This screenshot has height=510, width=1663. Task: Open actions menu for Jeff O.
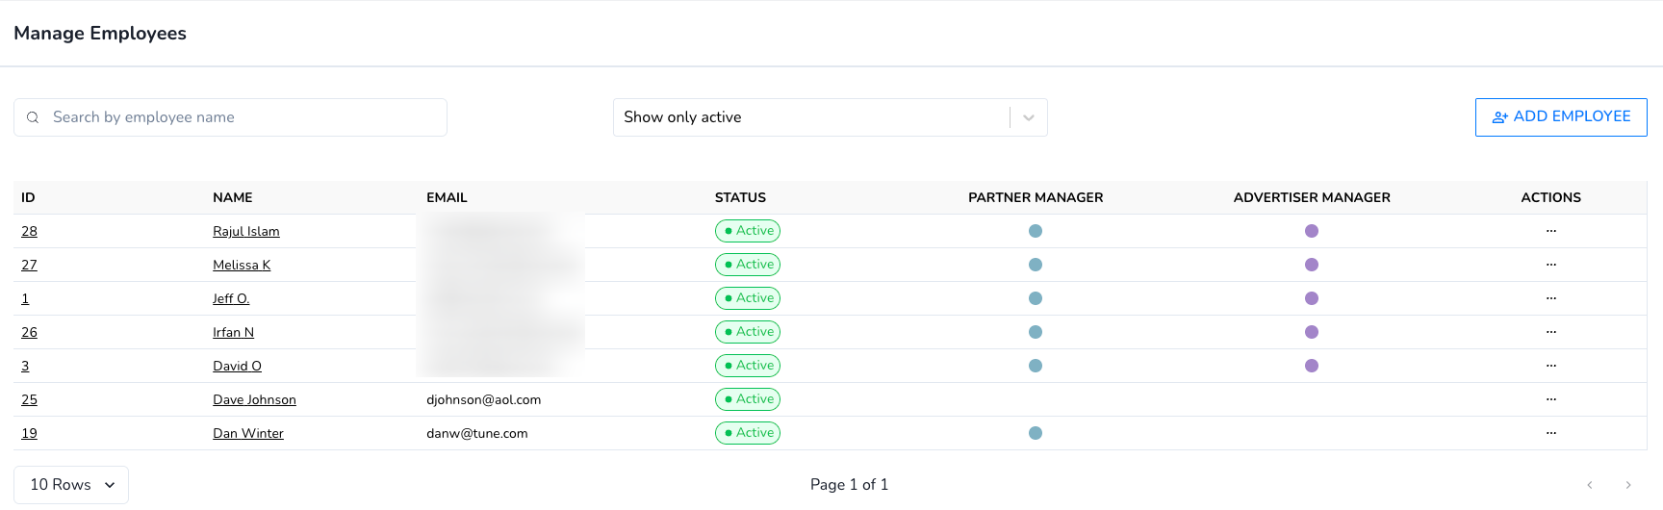coord(1550,298)
